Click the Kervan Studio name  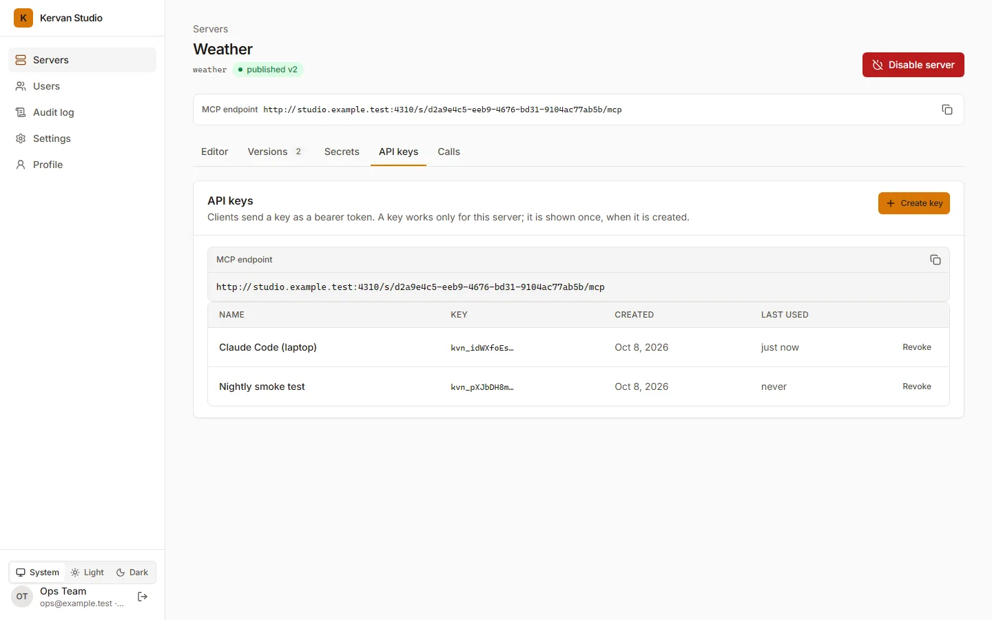click(71, 18)
